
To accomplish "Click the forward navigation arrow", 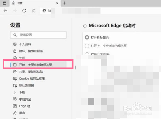I will coord(15,11).
